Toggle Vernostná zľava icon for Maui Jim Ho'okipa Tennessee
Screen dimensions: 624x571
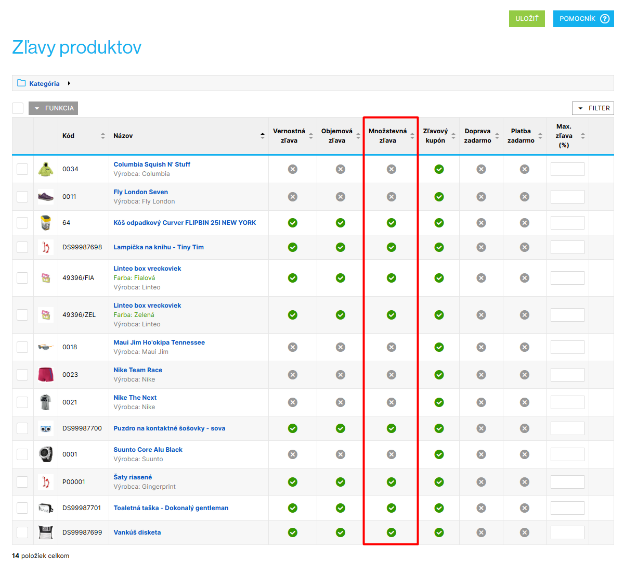[293, 347]
